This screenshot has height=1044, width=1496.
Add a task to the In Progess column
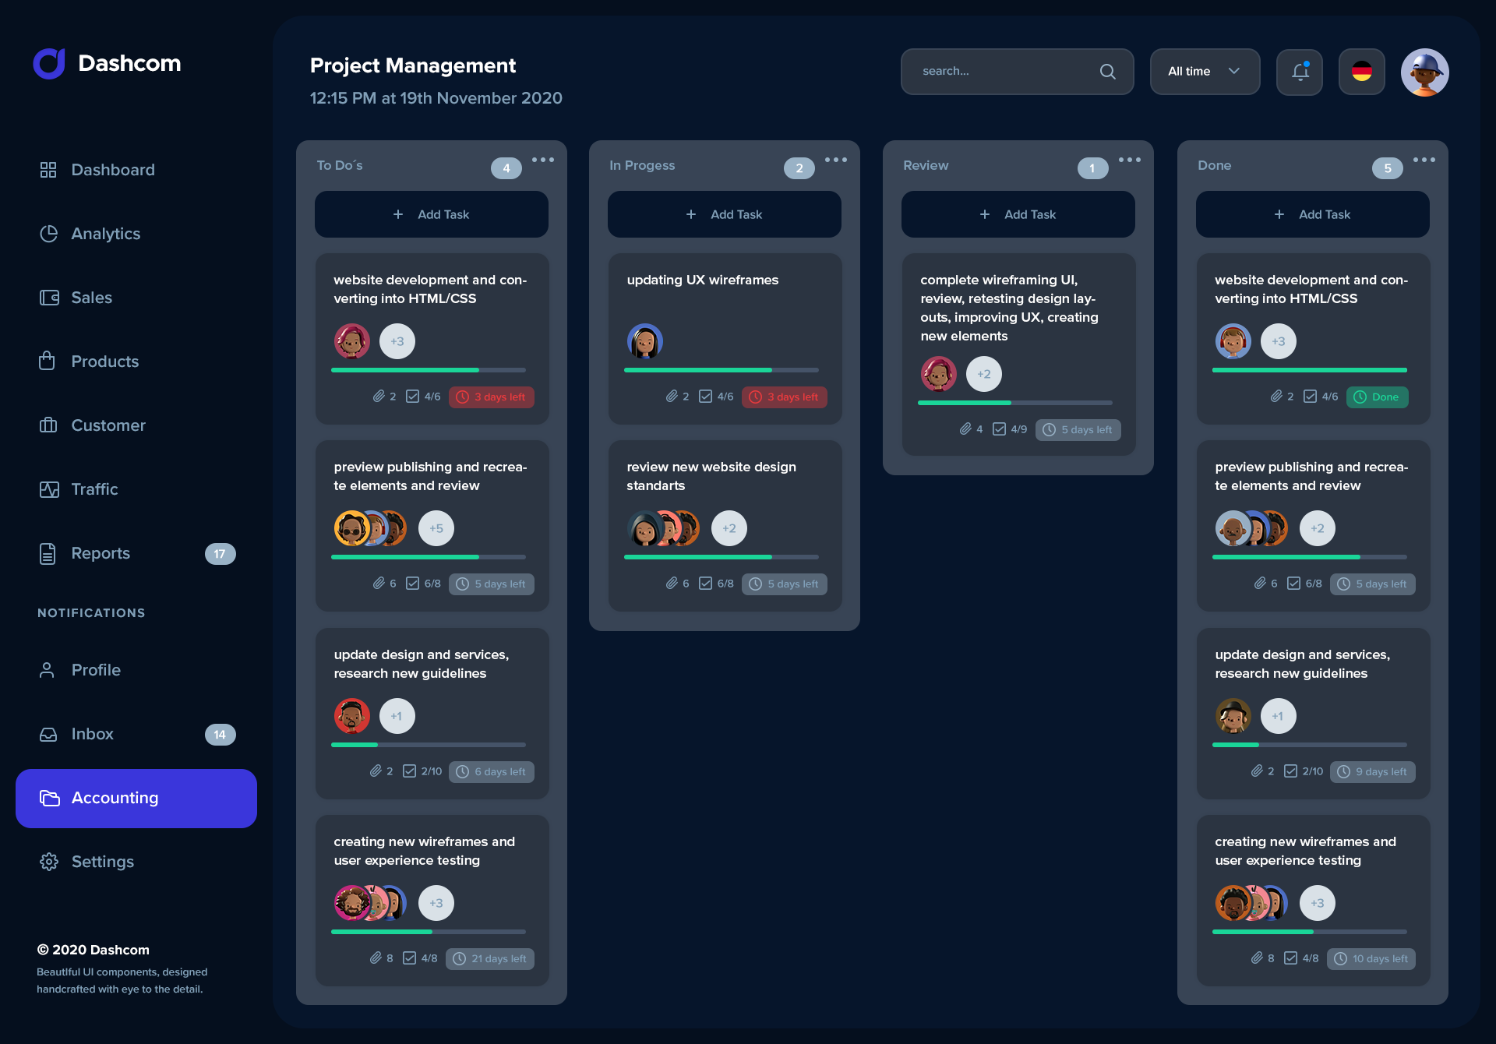click(x=724, y=214)
